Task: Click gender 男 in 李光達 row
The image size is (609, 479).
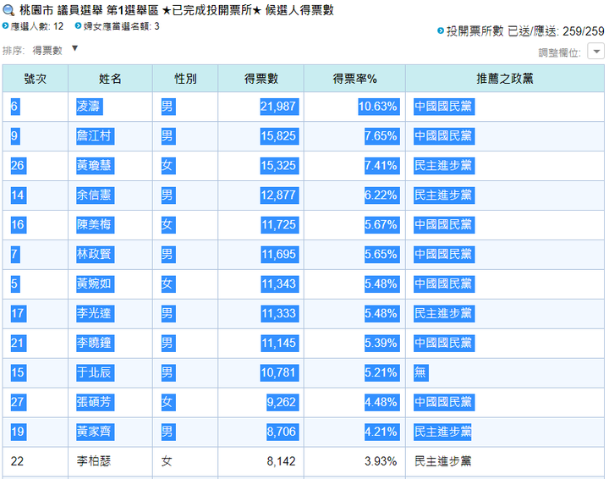Action: (x=168, y=313)
